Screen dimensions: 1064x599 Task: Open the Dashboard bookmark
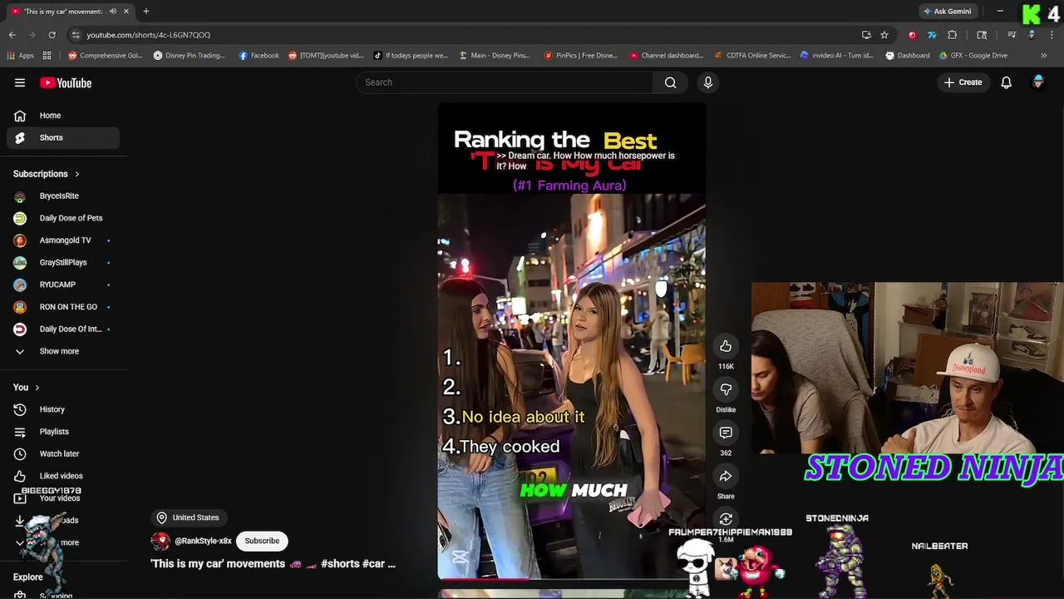[907, 56]
